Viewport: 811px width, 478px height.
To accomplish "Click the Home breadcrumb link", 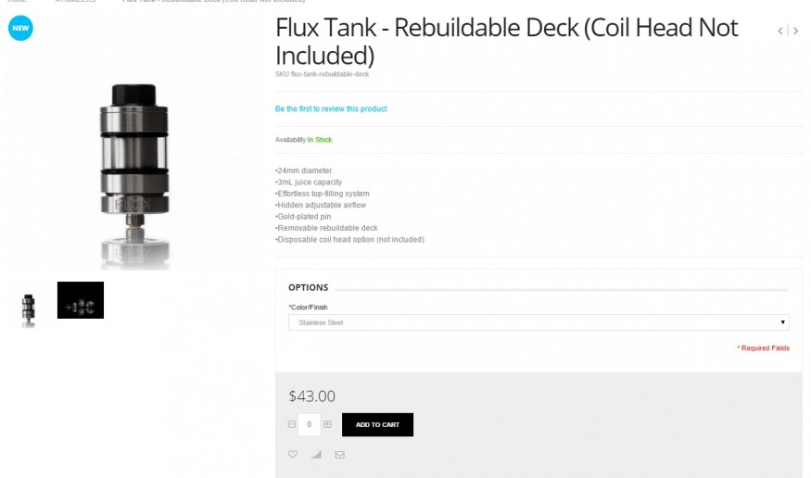I will pyautogui.click(x=17, y=2).
